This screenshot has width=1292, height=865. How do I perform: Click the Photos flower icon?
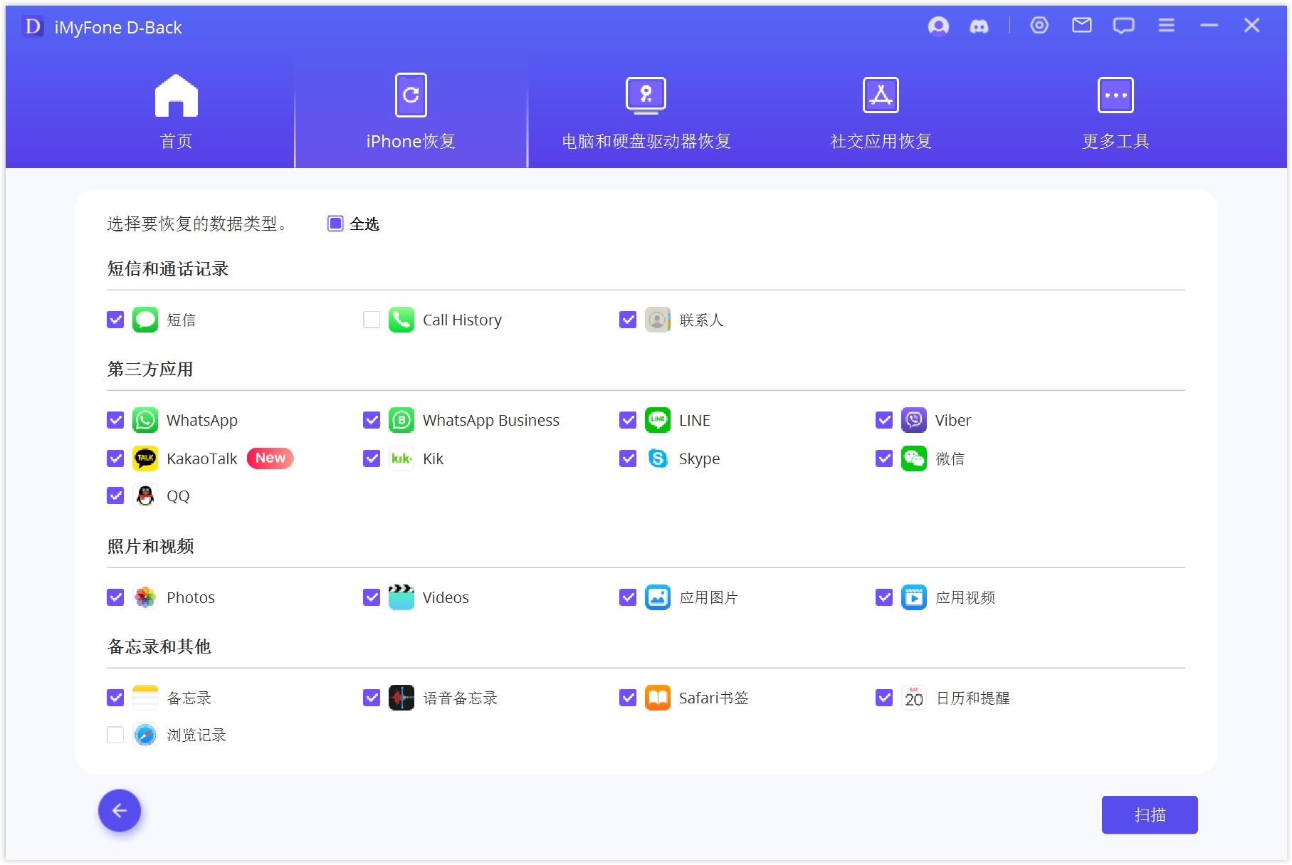click(x=145, y=597)
